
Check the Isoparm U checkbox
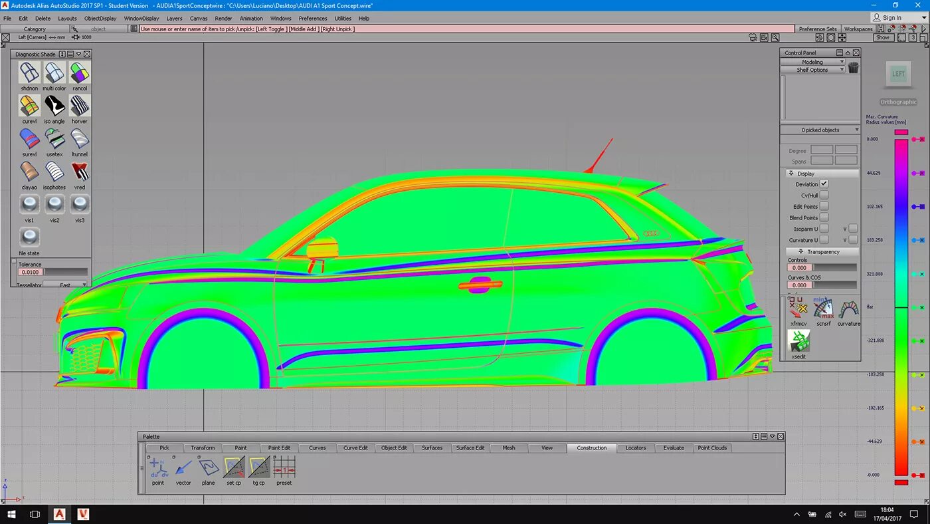(x=824, y=229)
